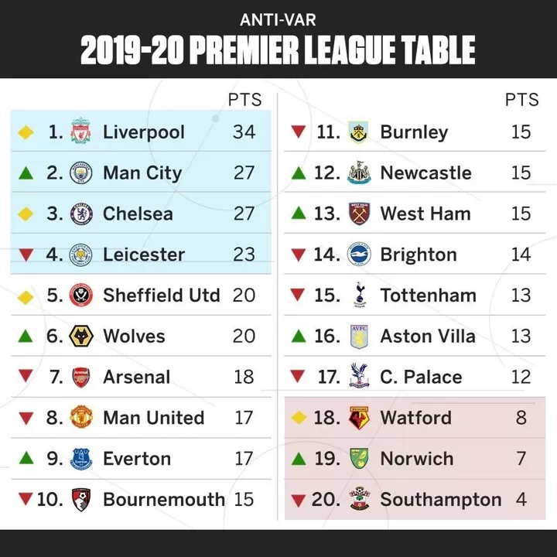Select the Chelsea crest icon
This screenshot has width=557, height=557.
click(81, 214)
